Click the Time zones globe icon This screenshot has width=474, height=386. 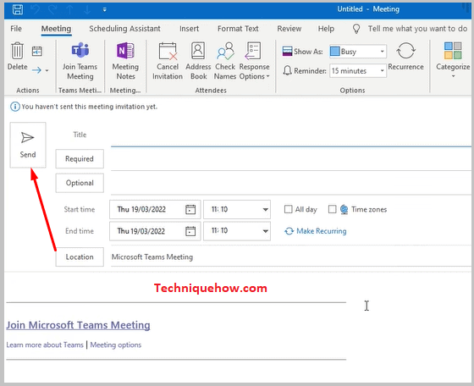tap(344, 209)
